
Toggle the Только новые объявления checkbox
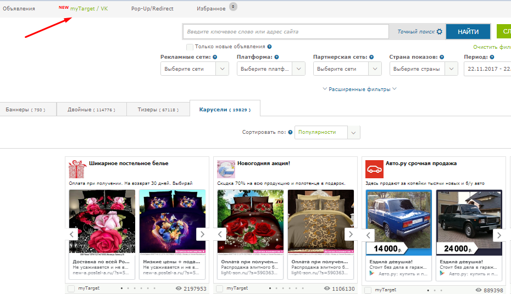click(190, 47)
